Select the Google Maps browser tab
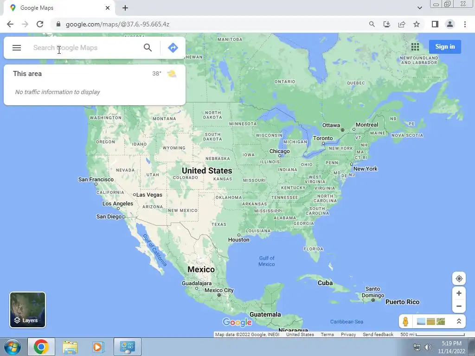 59,8
